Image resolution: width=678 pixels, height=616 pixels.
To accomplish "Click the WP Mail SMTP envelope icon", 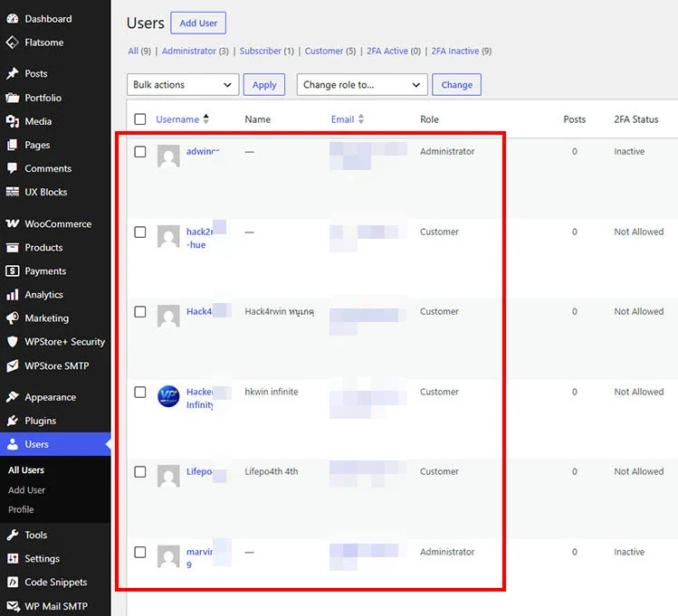I will (x=13, y=606).
